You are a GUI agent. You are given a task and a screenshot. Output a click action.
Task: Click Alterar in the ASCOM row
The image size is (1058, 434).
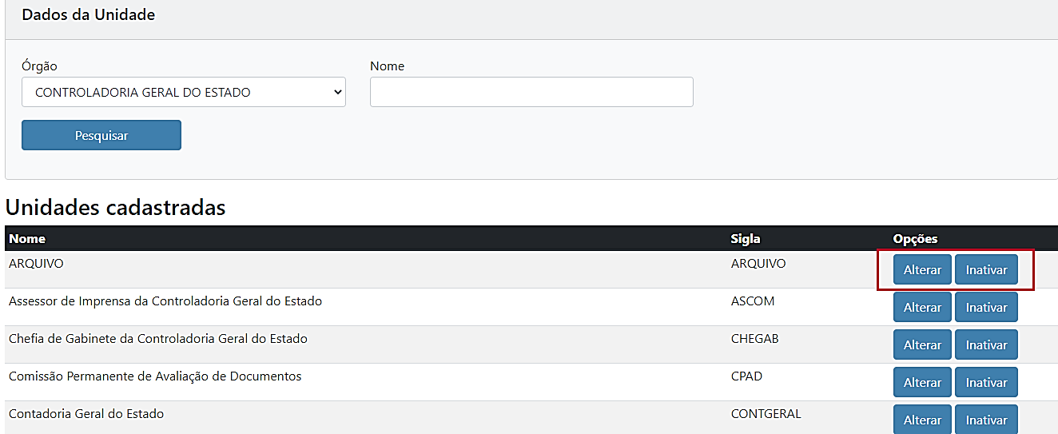922,308
